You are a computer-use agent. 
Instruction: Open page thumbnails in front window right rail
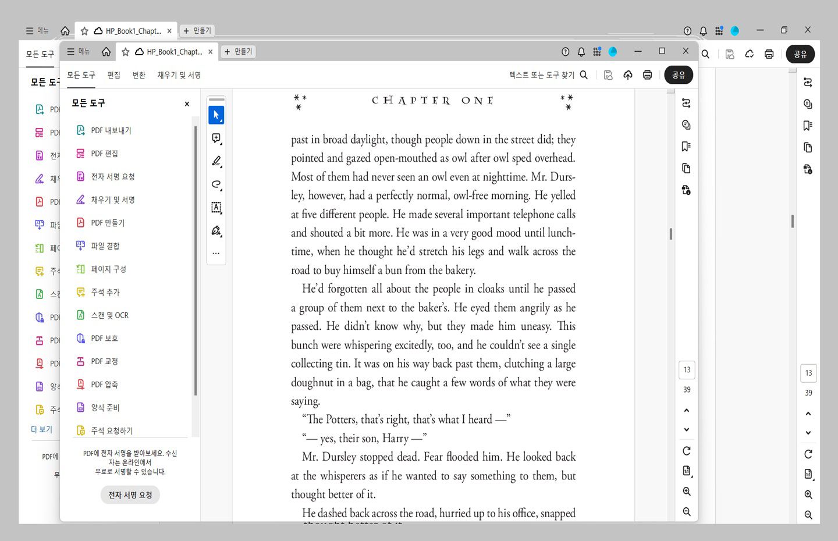686,168
